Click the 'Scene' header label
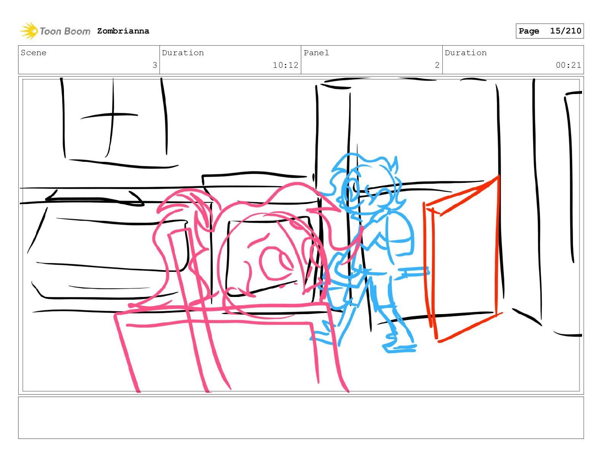Image resolution: width=603 pixels, height=466 pixels. click(33, 53)
